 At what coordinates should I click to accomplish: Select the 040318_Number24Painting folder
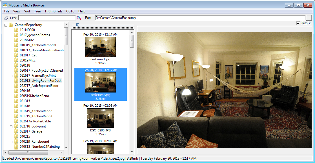point(40,147)
